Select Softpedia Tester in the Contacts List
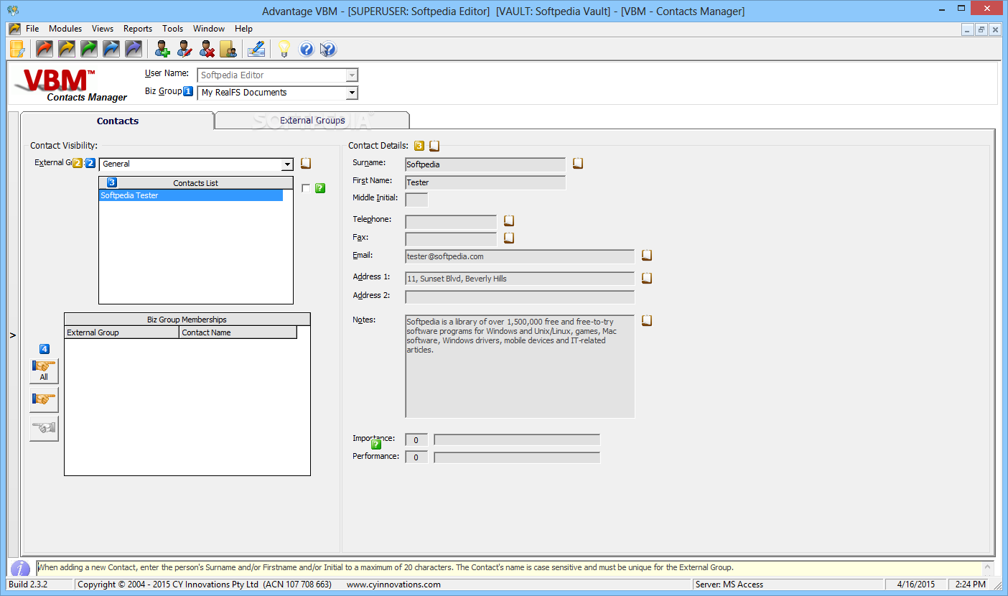The width and height of the screenshot is (1008, 596). click(191, 195)
